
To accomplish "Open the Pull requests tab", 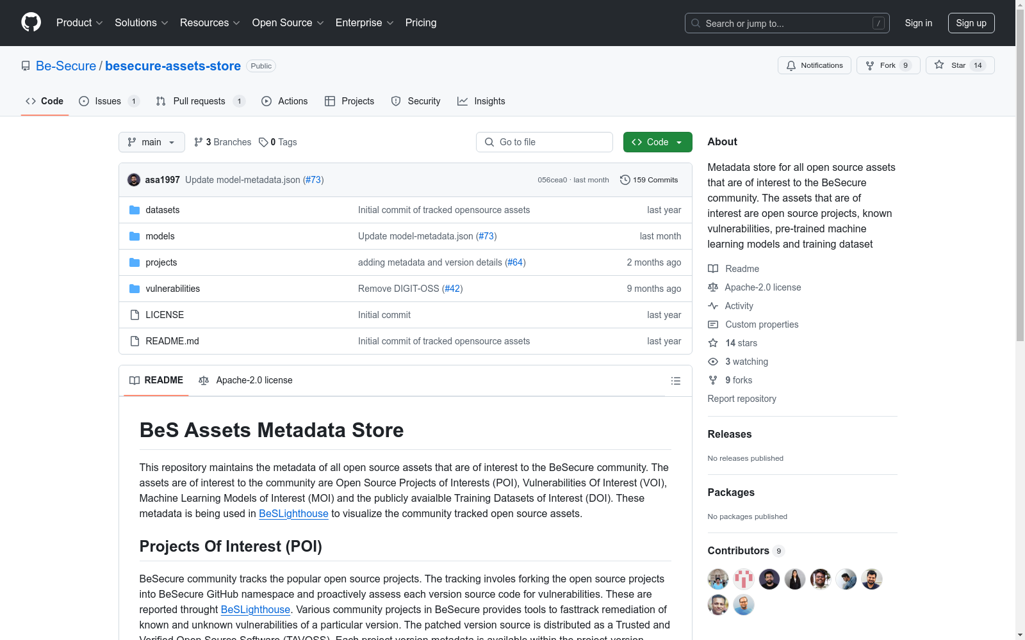I will point(201,101).
